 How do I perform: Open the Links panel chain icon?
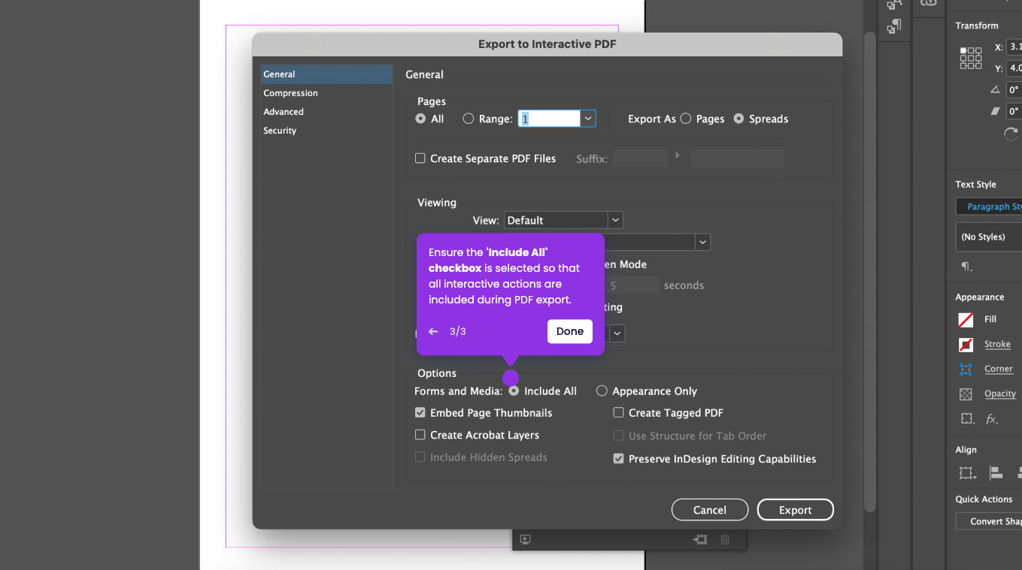[x=929, y=3]
